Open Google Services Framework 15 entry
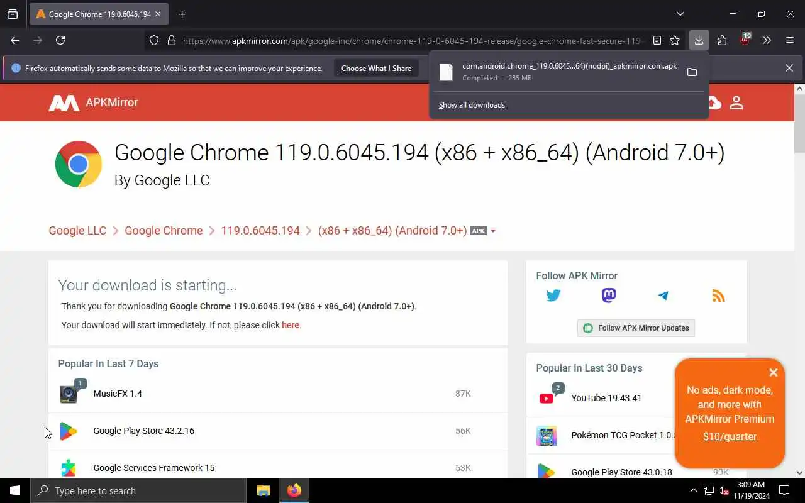The width and height of the screenshot is (805, 503). click(x=153, y=468)
